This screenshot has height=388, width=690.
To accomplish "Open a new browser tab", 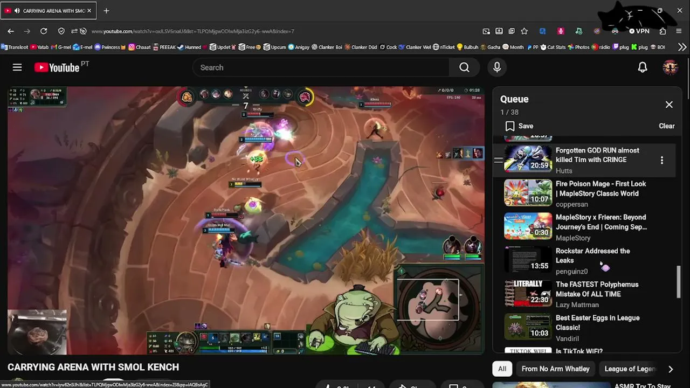I will pos(106,11).
